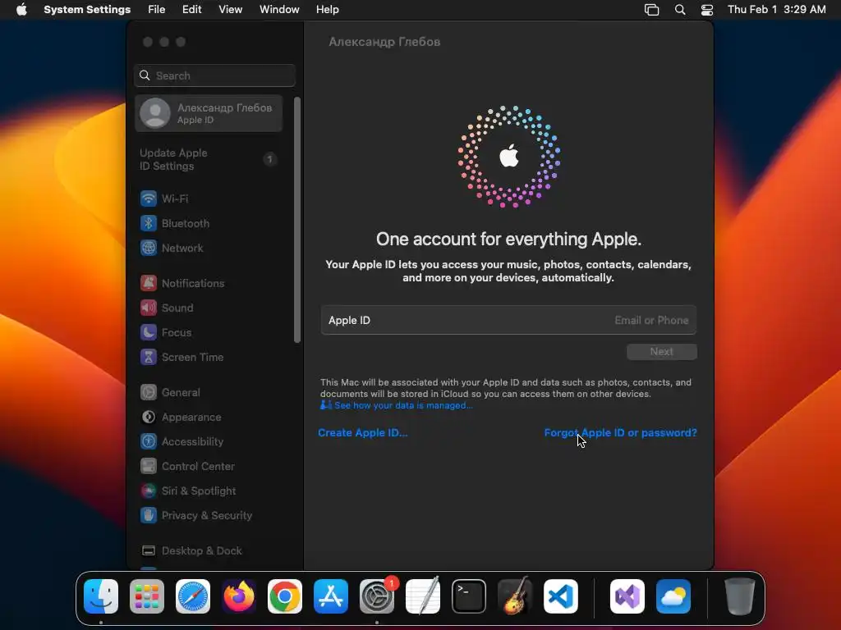Open Visual Studio from the Dock

click(x=627, y=596)
